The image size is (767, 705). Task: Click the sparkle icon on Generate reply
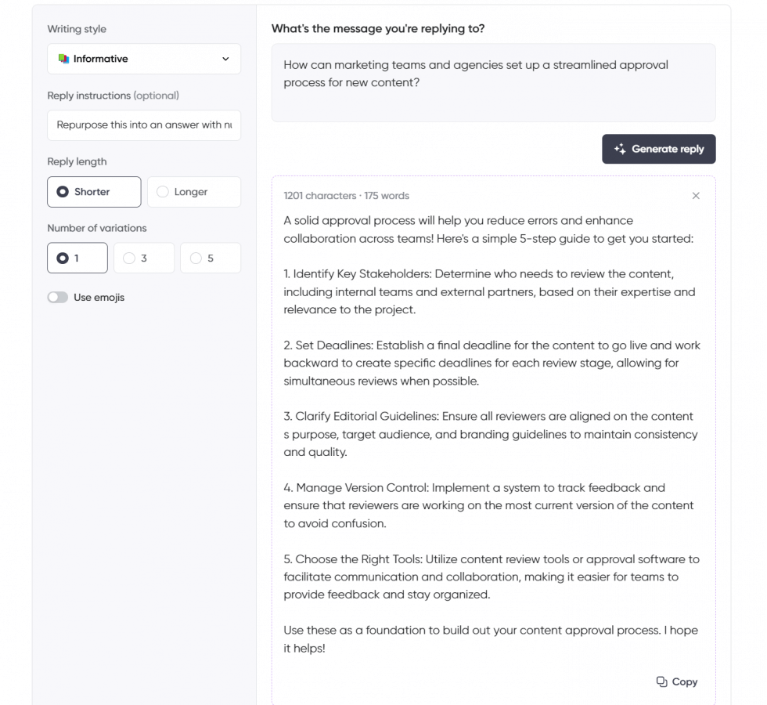coord(618,149)
